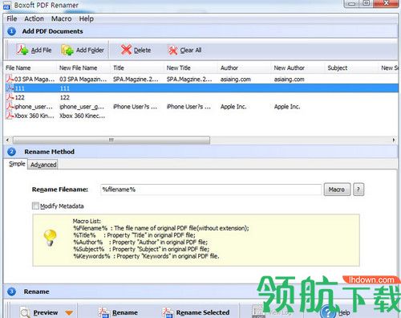Screen dimensions: 401x318
Task: Click the 'Xbox 360 Kinec...' New File Name cell
Action: tap(82, 116)
